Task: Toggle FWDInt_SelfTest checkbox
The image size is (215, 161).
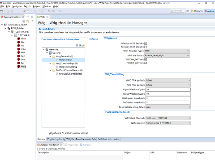Action: [146, 63]
